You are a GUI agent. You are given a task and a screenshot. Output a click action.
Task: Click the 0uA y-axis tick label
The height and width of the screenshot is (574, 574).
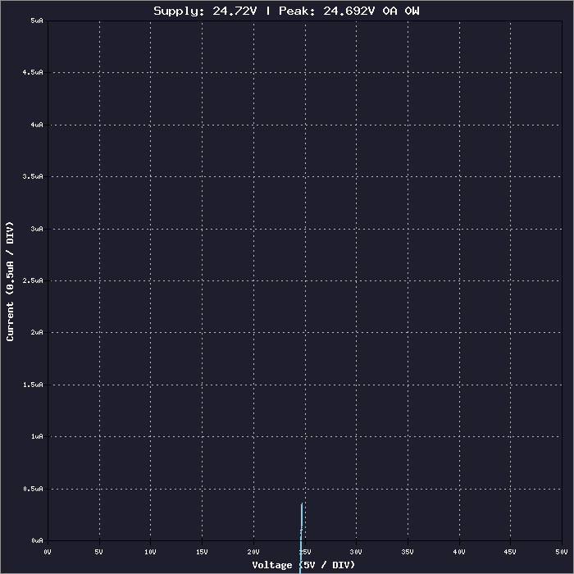37,540
